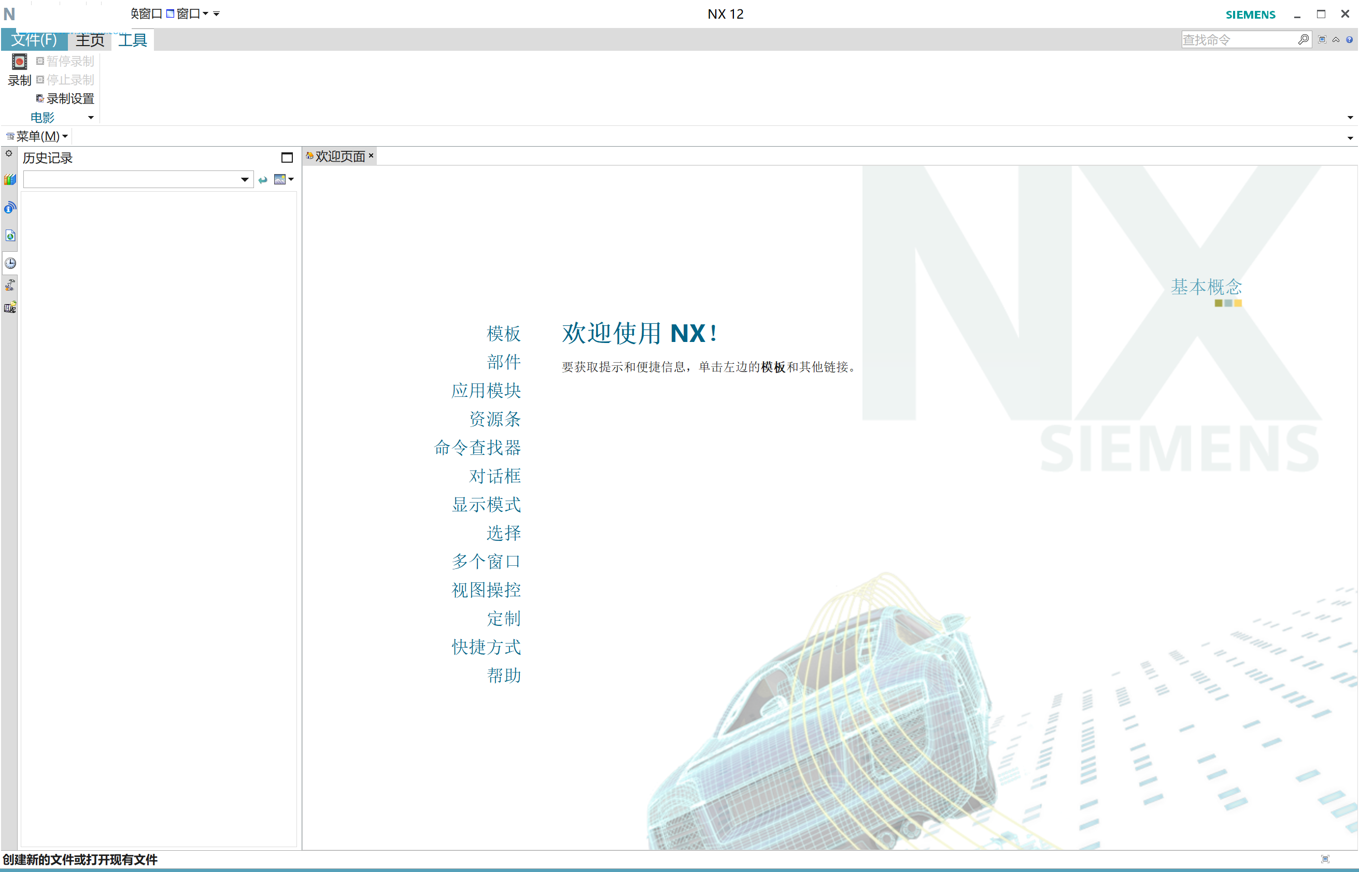This screenshot has height=872, width=1359.
Task: Open 录制设置 recording settings
Action: [x=66, y=98]
